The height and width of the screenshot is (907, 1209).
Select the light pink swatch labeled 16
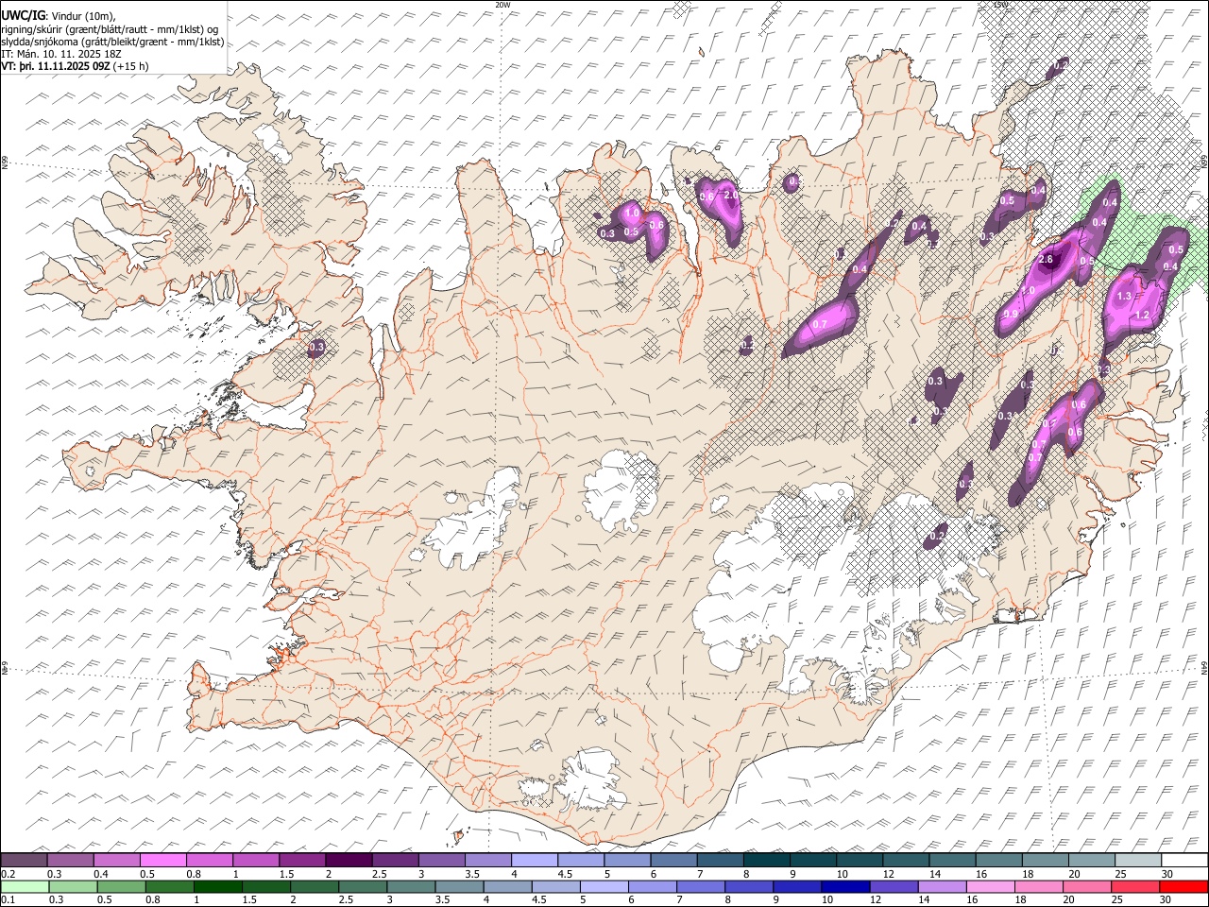989,886
